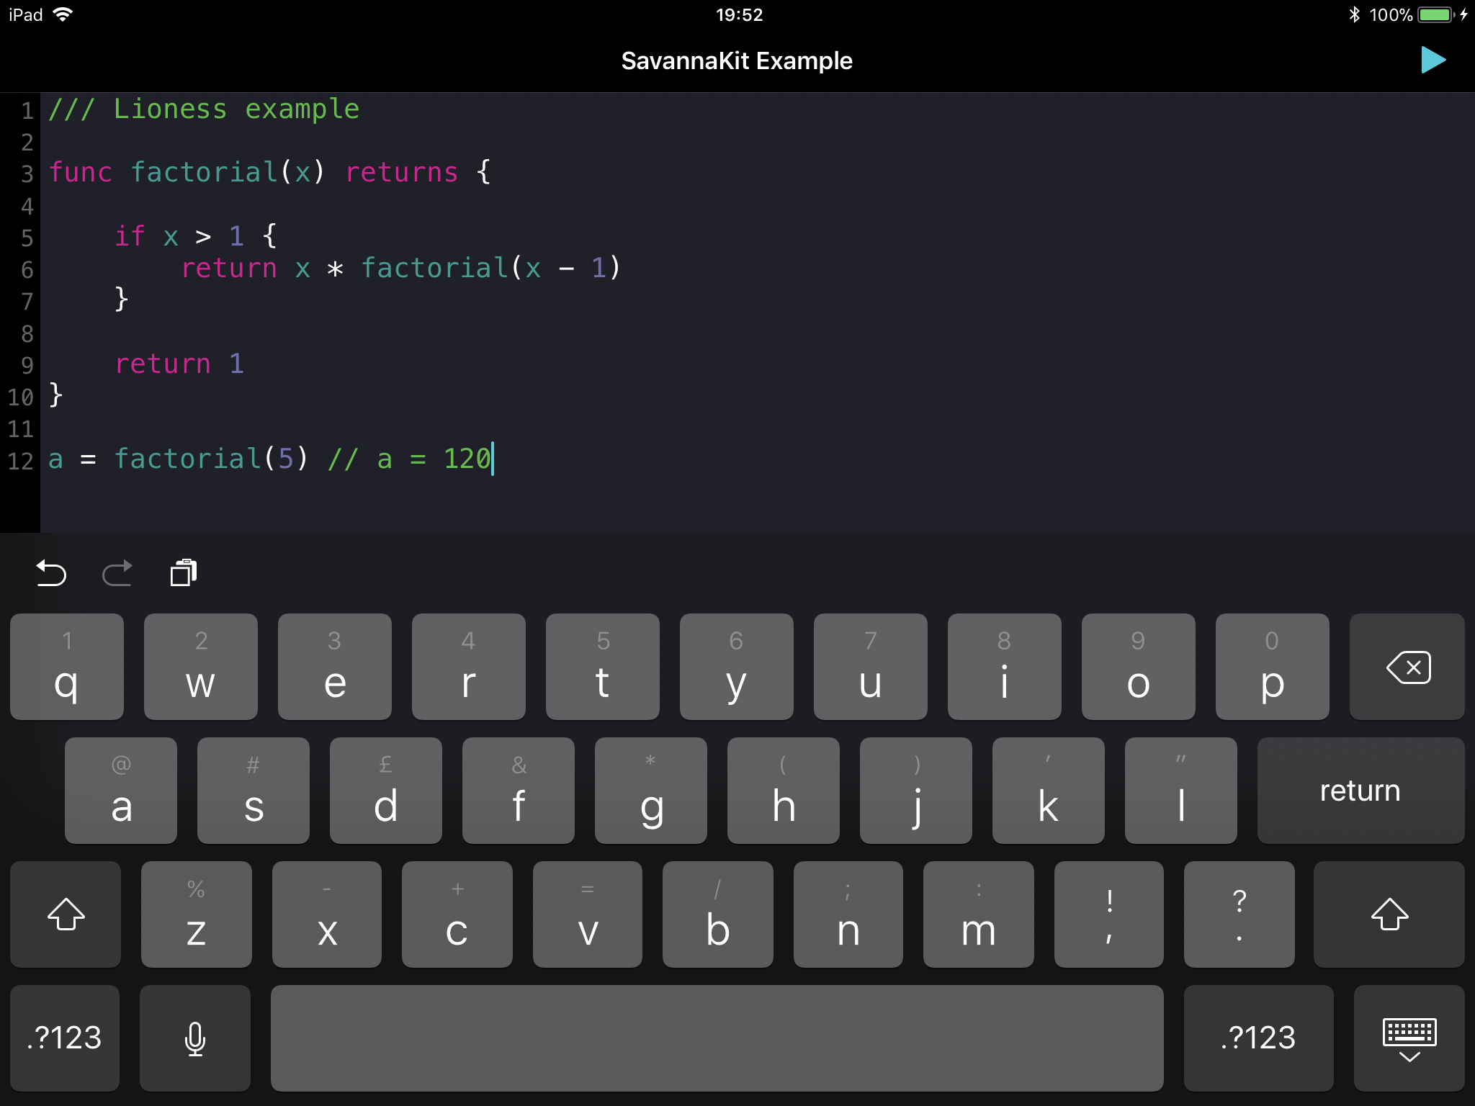Tap the w key
The width and height of the screenshot is (1475, 1106).
[x=201, y=667]
